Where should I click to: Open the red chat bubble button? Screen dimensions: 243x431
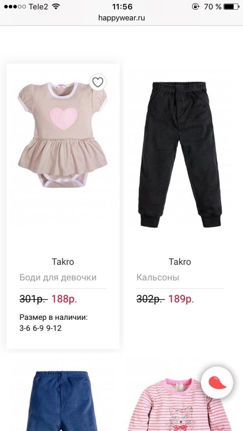(217, 382)
